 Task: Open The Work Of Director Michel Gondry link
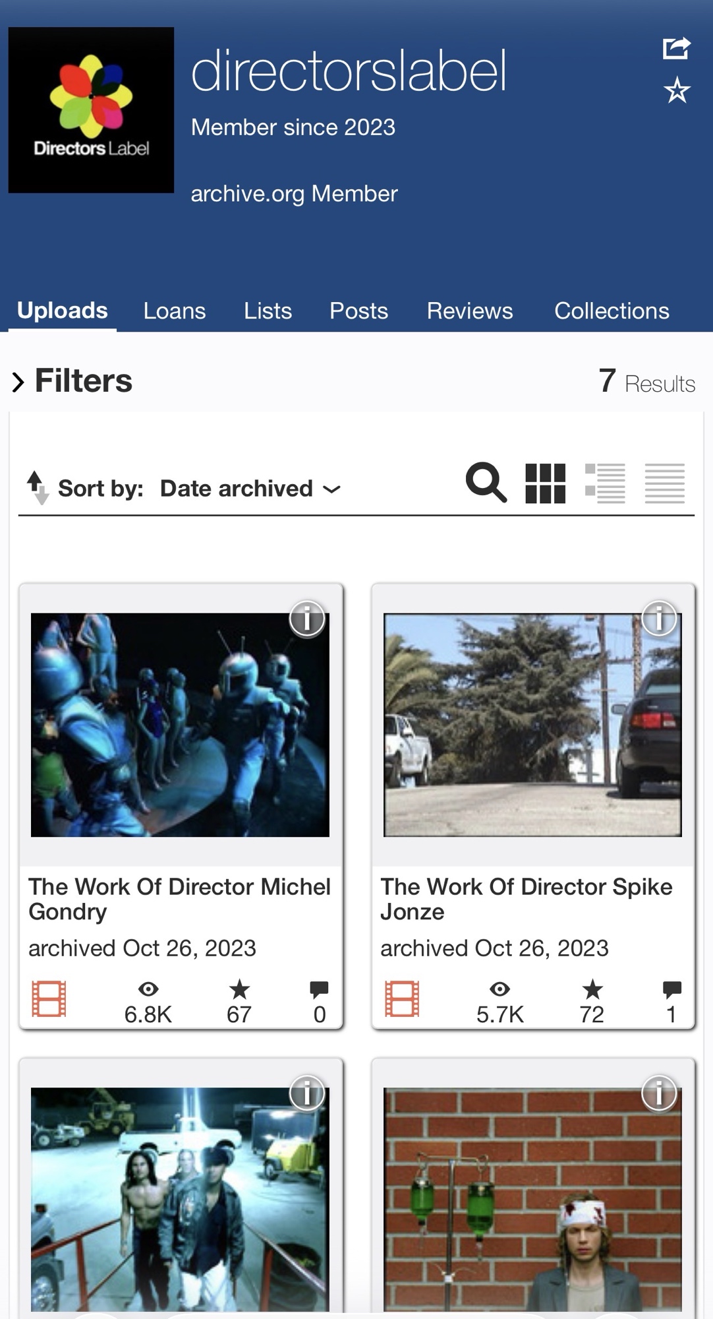pos(179,899)
